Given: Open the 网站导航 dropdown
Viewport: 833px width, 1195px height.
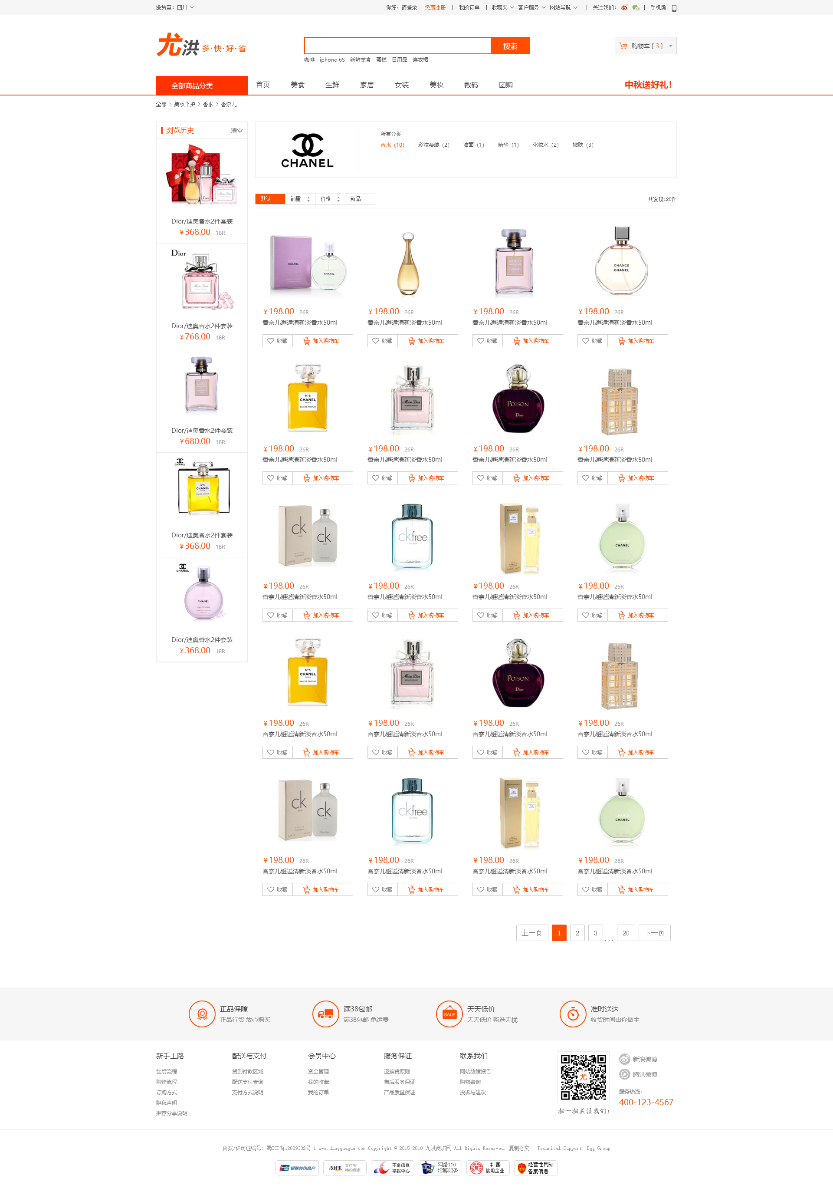Looking at the screenshot, I should (564, 7).
